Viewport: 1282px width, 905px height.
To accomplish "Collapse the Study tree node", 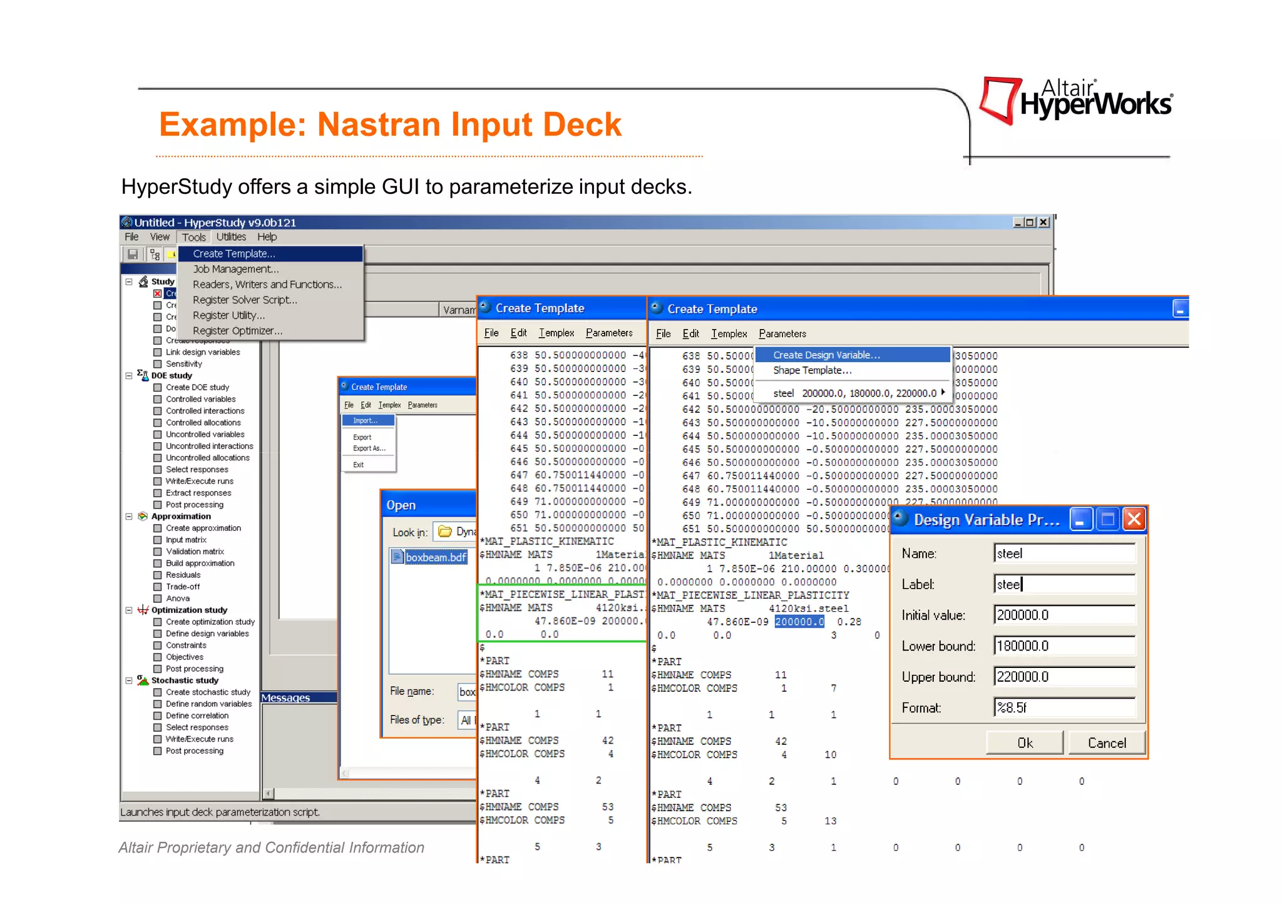I will coord(129,281).
